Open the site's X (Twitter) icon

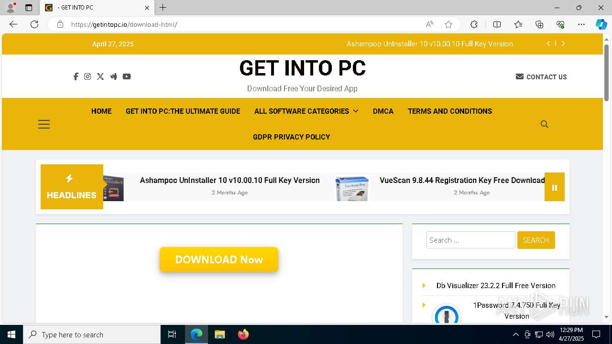(x=100, y=76)
